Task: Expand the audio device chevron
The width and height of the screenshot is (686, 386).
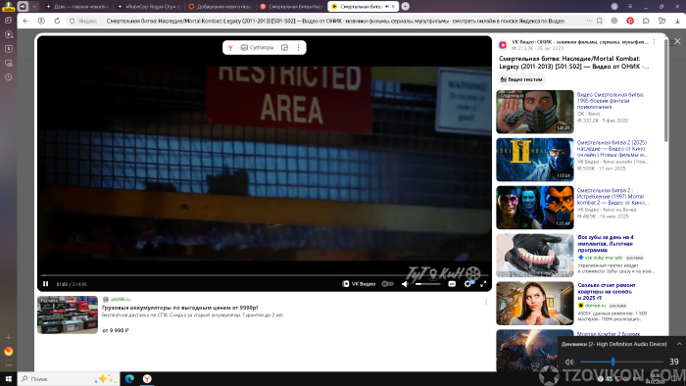Action: 679,344
